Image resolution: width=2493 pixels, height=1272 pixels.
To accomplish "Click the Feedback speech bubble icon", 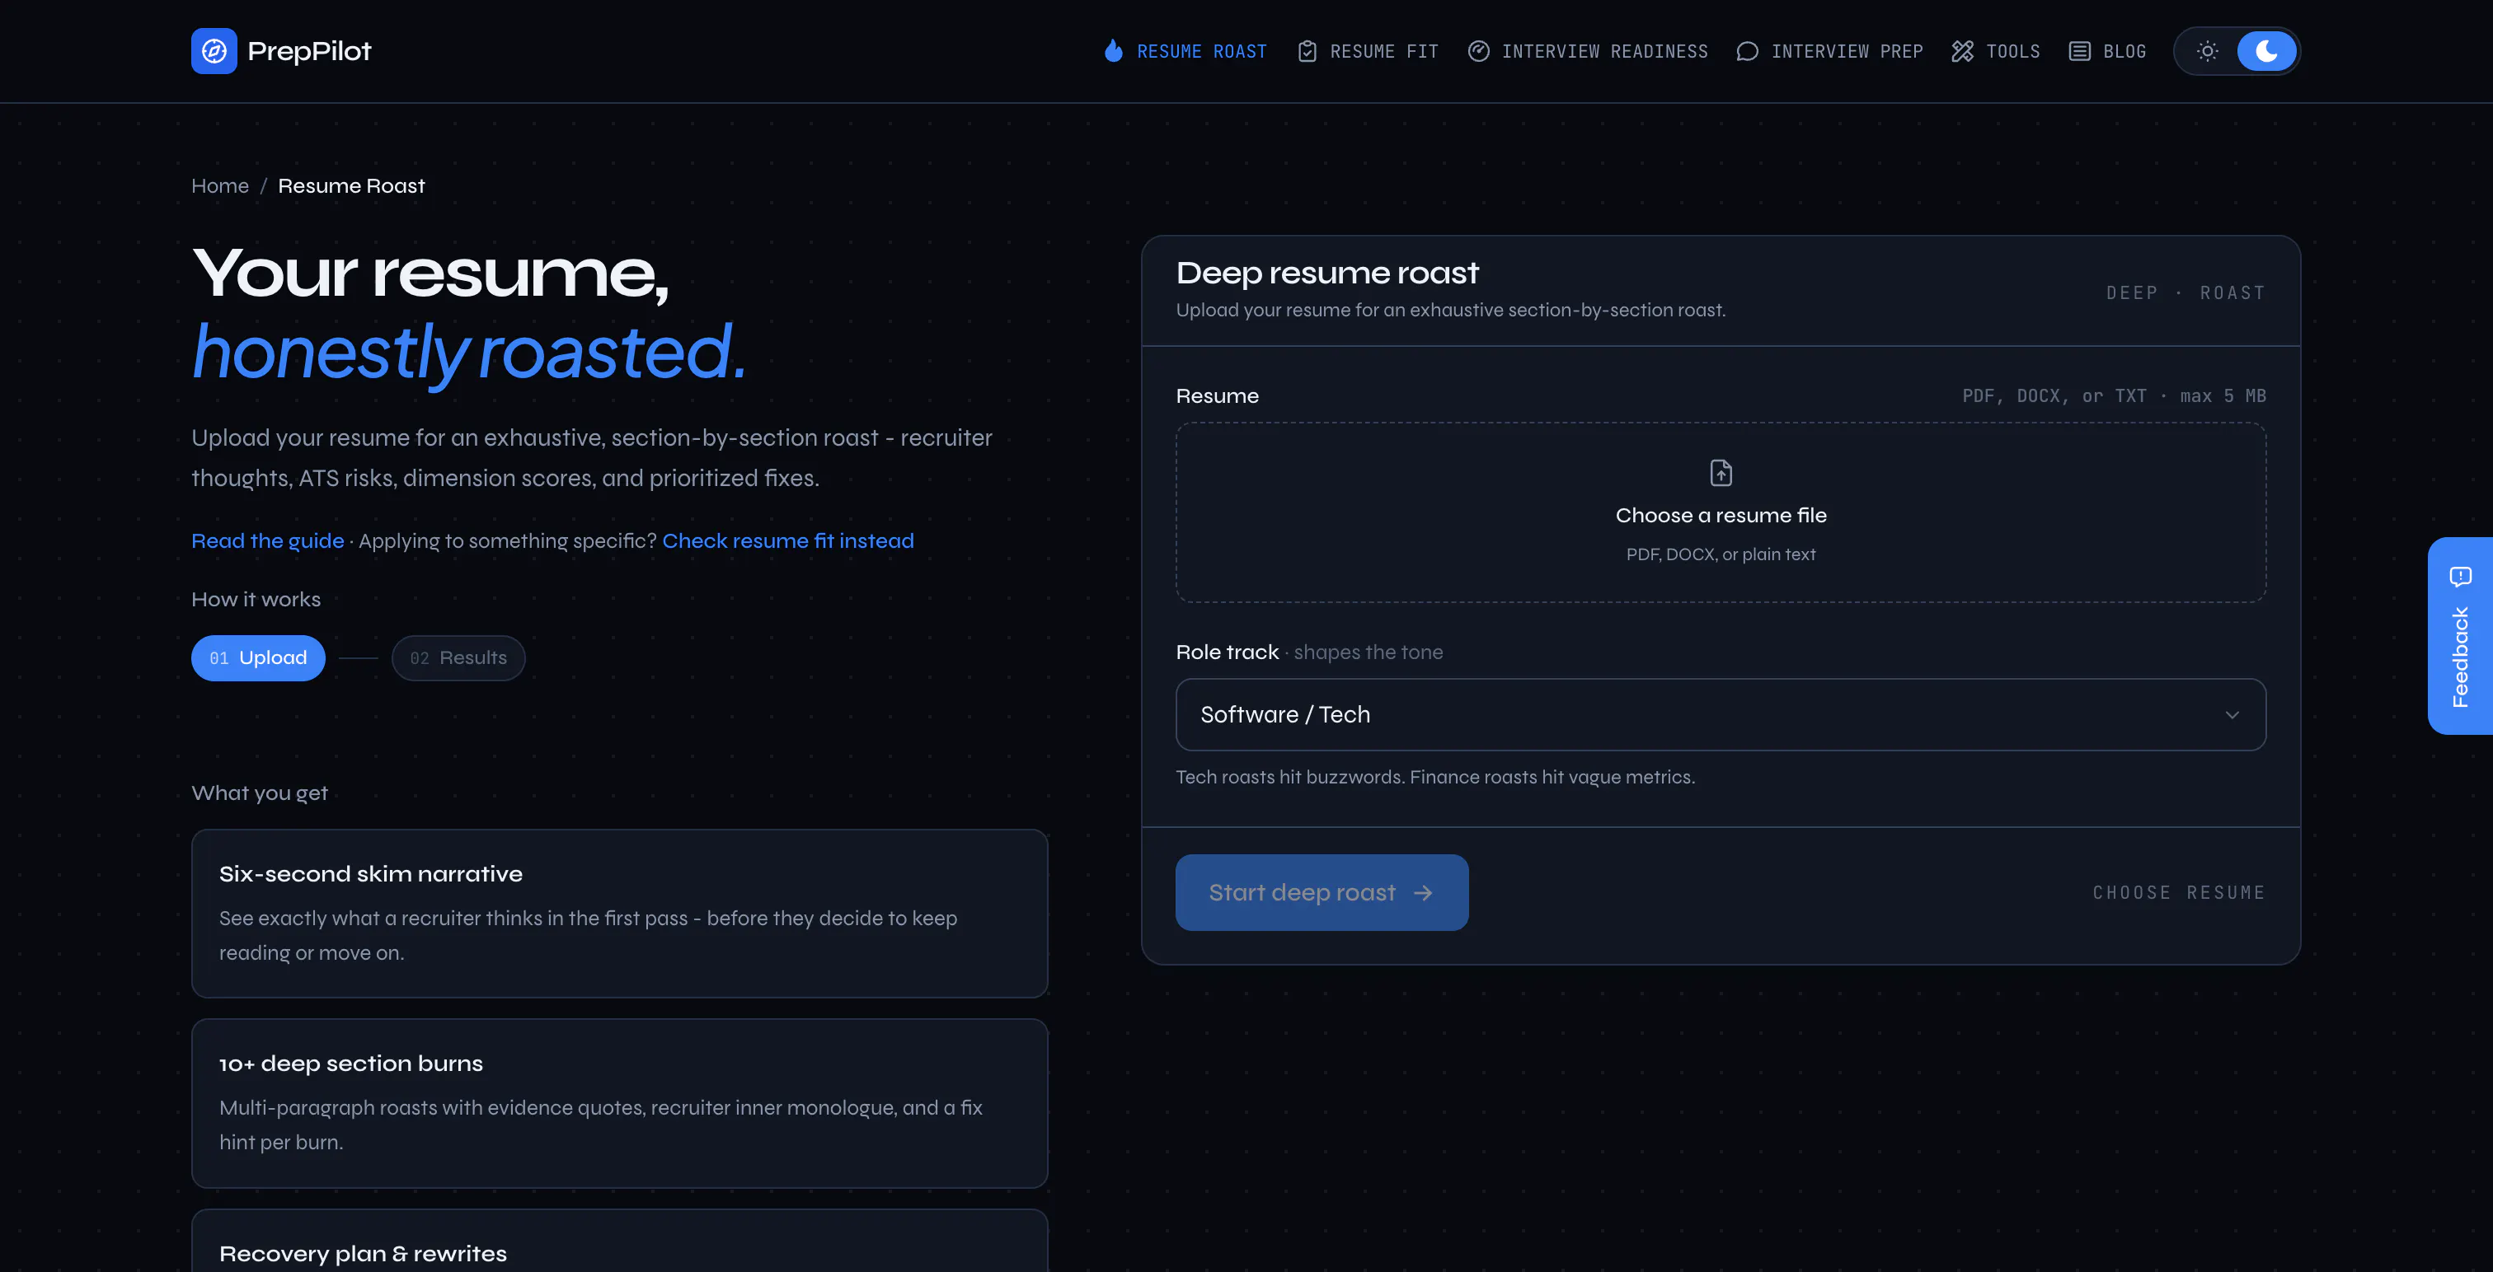I will 2460,578.
